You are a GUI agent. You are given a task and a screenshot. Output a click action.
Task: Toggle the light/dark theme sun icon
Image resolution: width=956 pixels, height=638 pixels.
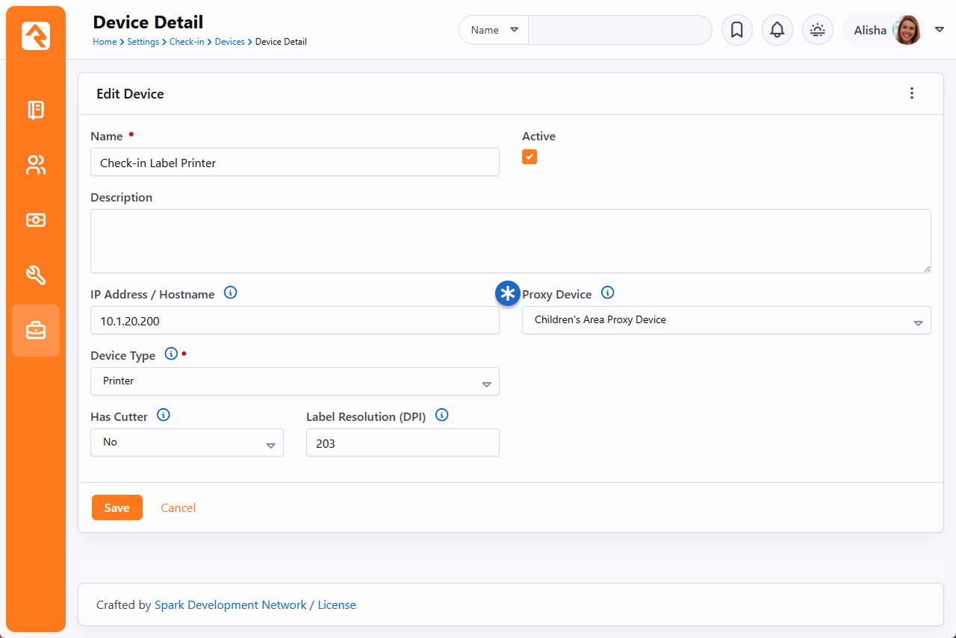[x=817, y=30]
